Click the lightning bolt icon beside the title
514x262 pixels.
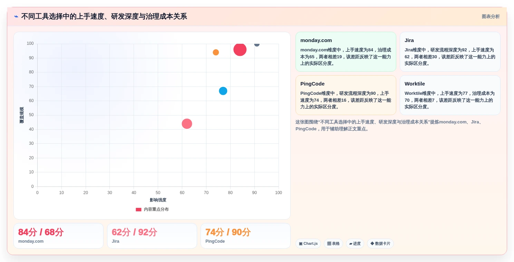16,17
